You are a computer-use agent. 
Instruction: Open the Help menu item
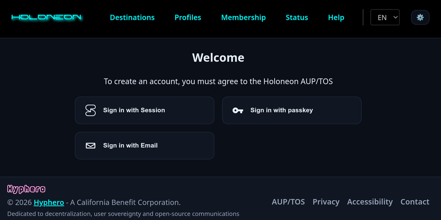click(336, 18)
